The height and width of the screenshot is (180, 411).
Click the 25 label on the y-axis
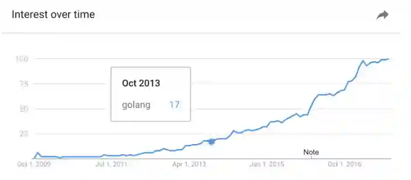pos(24,134)
